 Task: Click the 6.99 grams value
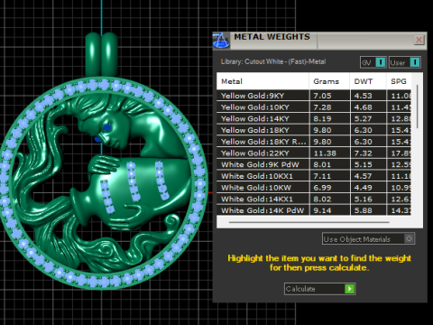coord(322,188)
